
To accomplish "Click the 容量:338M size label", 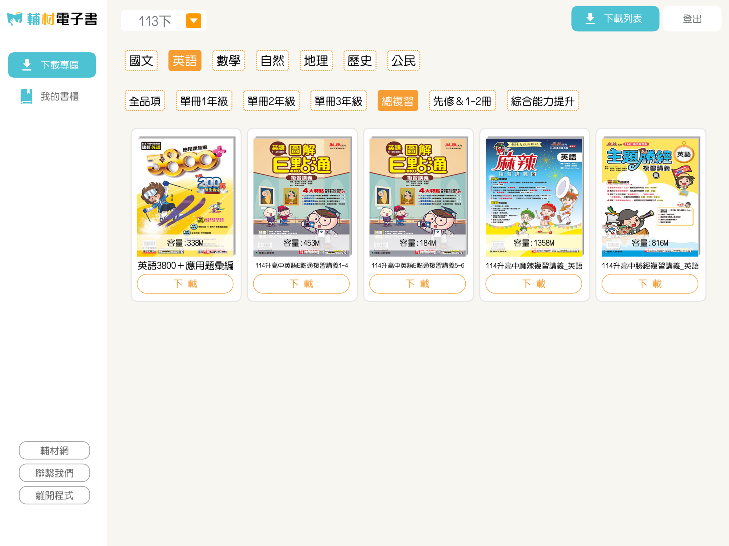I will (185, 243).
